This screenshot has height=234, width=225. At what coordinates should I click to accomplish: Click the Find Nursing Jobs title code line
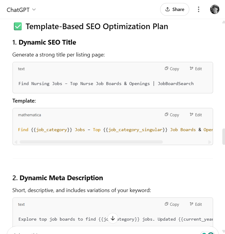pos(106,84)
